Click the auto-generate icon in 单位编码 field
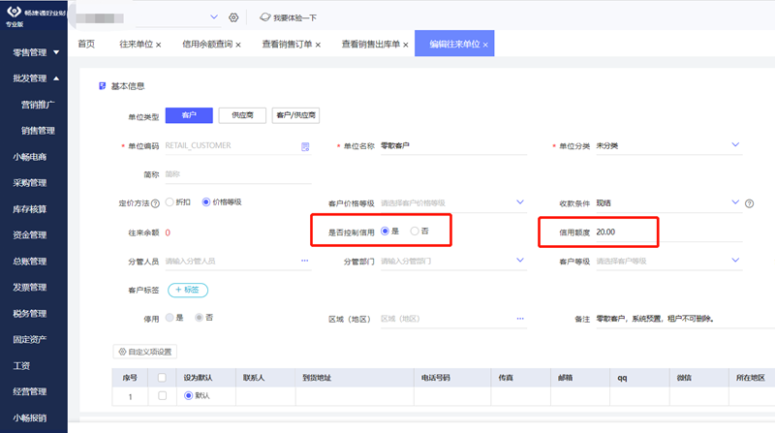775x433 pixels. [305, 146]
